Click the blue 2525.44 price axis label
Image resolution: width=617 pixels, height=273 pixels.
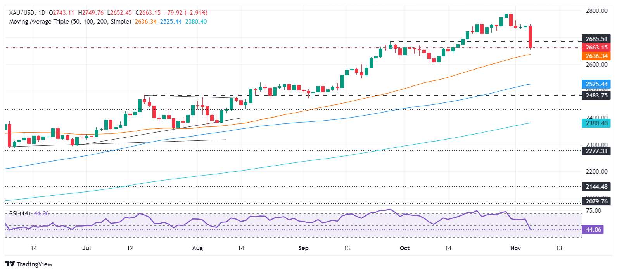[x=596, y=84]
